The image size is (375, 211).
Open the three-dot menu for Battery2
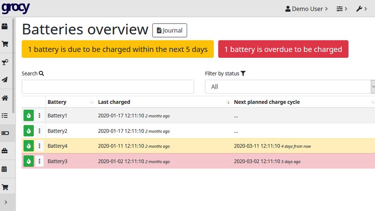click(x=39, y=131)
